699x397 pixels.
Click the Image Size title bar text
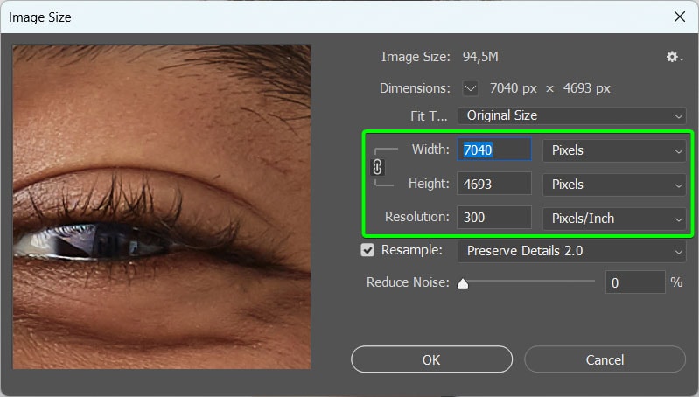click(x=40, y=17)
